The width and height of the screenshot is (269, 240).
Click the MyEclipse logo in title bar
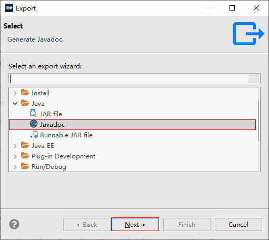pyautogui.click(x=9, y=8)
